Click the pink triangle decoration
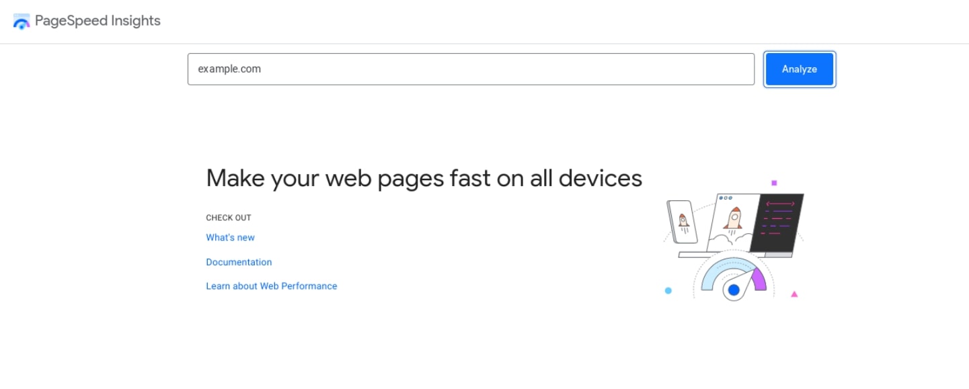The width and height of the screenshot is (969, 389). tap(794, 294)
